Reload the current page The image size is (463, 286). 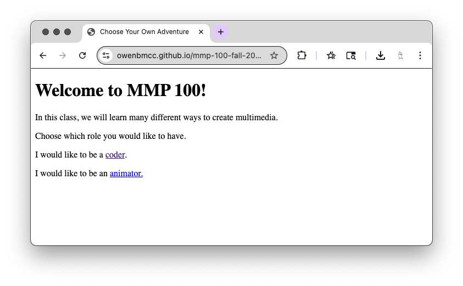click(82, 55)
